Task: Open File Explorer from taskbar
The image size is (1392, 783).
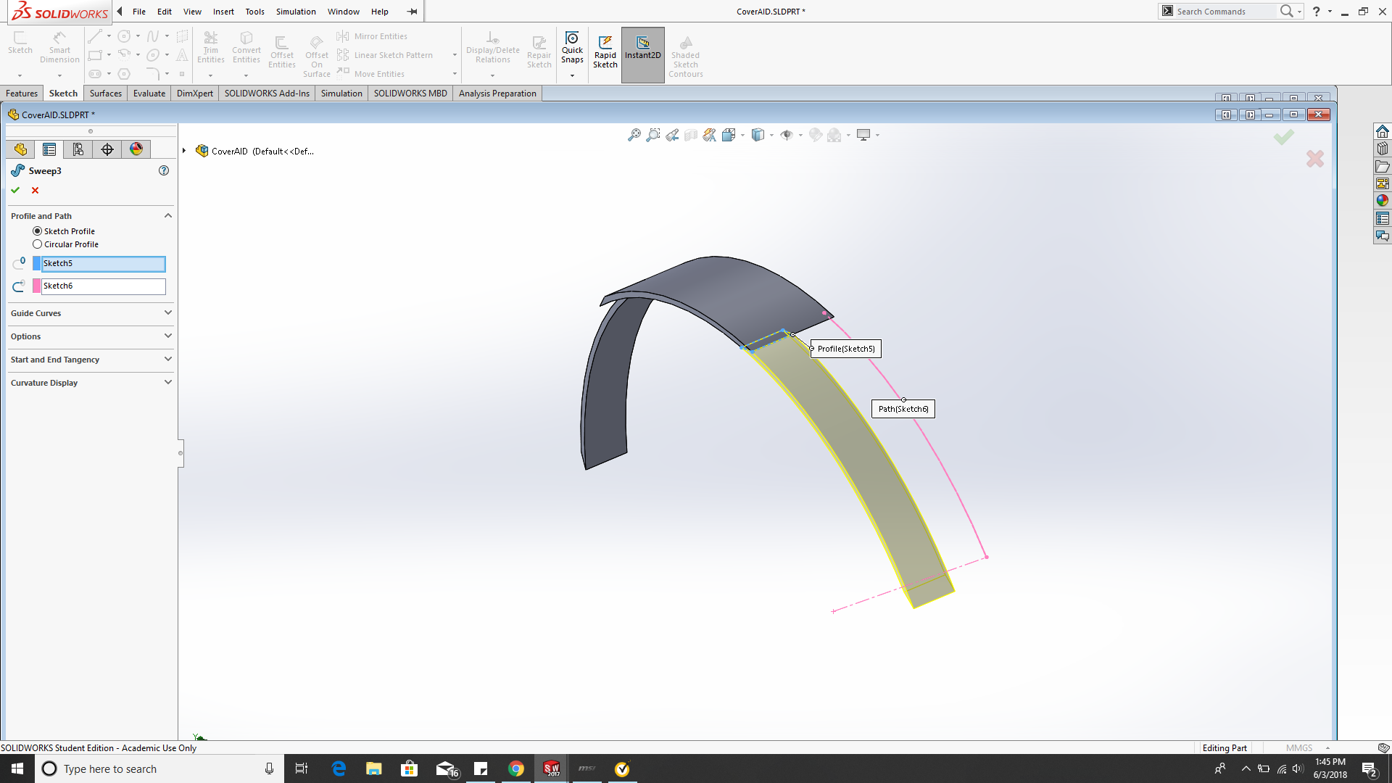Action: pyautogui.click(x=373, y=768)
